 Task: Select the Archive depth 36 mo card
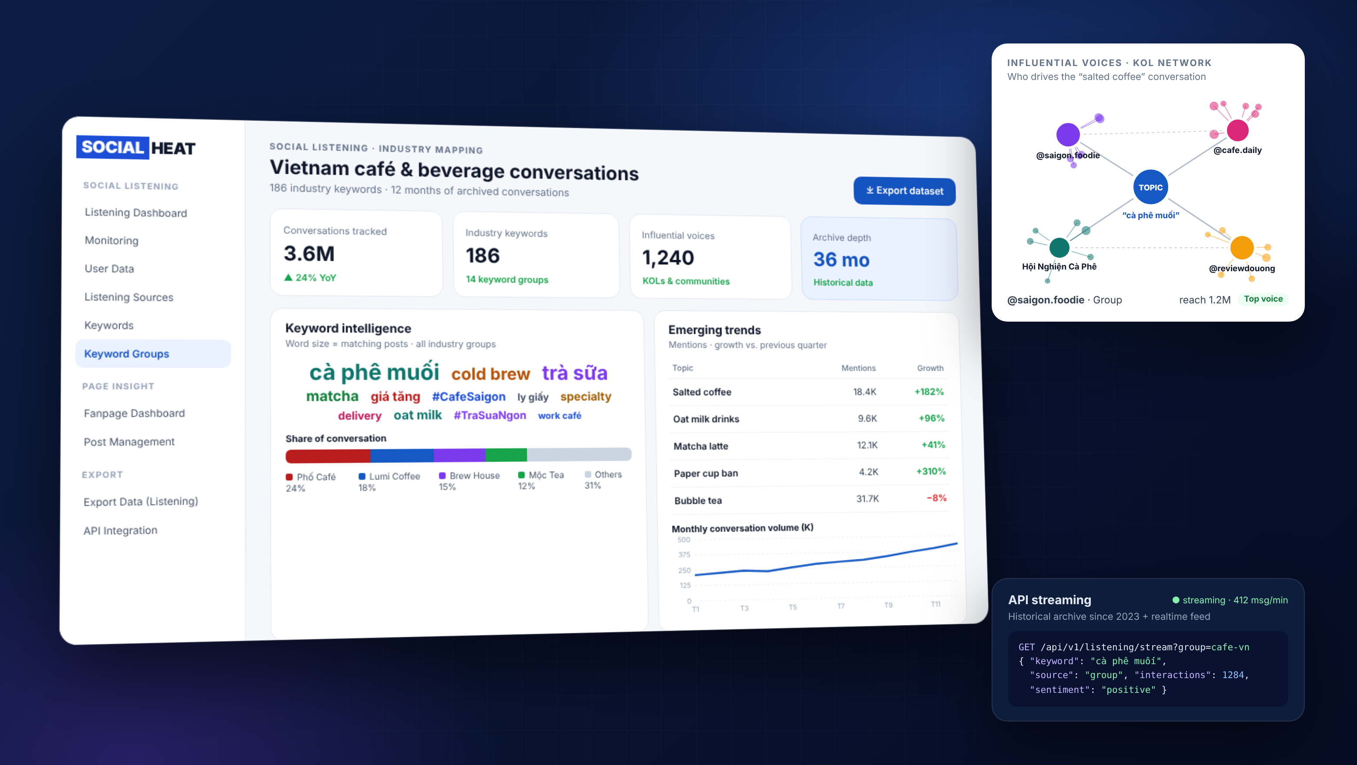(x=879, y=259)
